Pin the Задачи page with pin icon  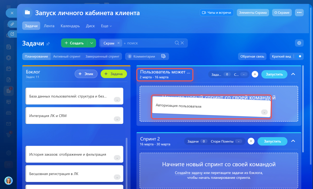48,44
